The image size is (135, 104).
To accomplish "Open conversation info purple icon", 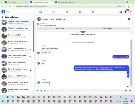I will coord(129,19).
